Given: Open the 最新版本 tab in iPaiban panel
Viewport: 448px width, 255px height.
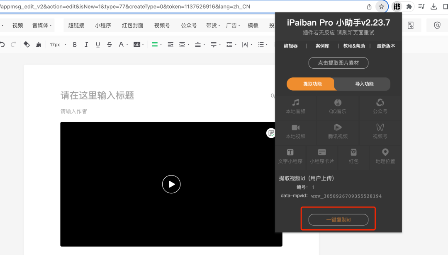Looking at the screenshot, I should point(386,46).
